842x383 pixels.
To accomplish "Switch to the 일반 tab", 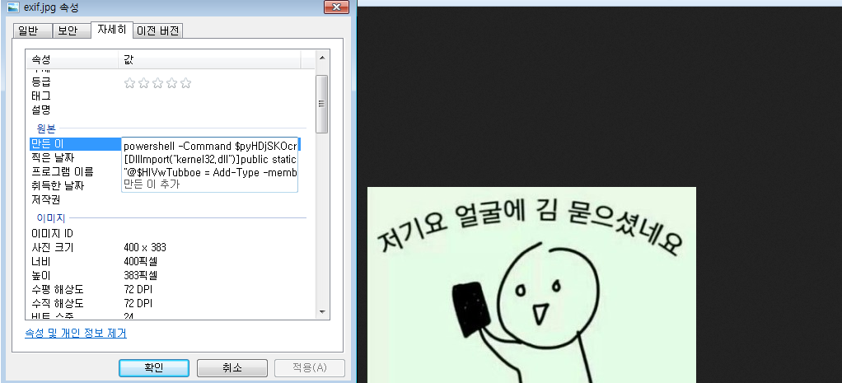I will 32,31.
